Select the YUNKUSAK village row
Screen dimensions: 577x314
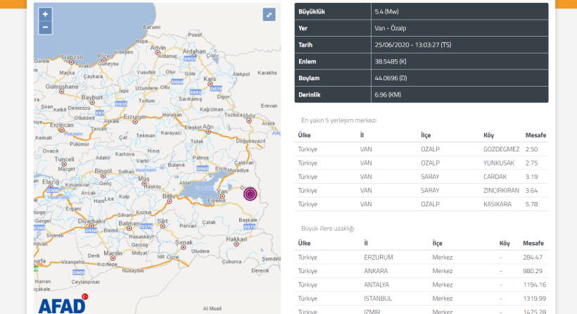[421, 163]
